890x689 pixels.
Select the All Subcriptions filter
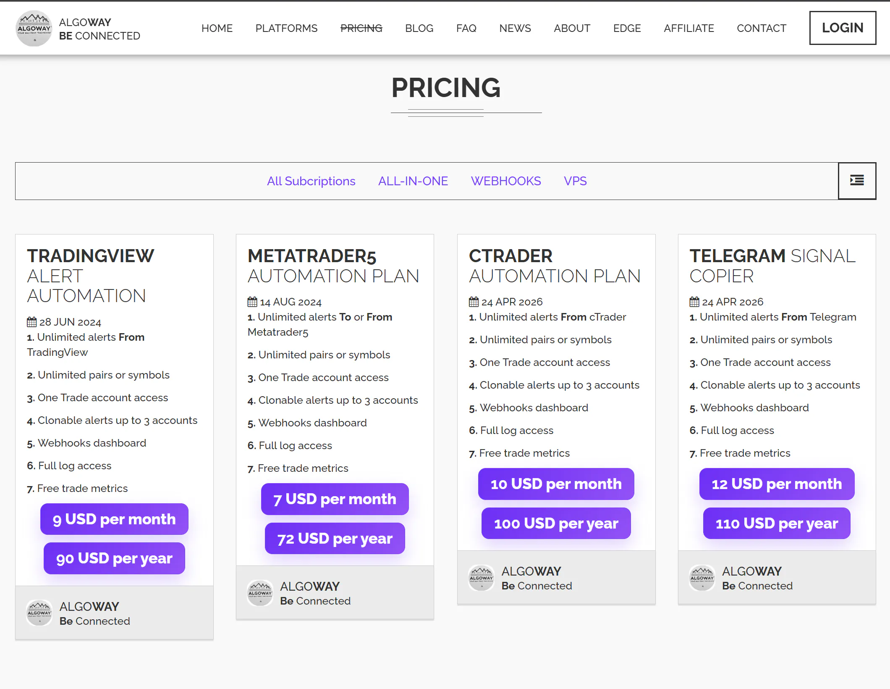point(311,181)
